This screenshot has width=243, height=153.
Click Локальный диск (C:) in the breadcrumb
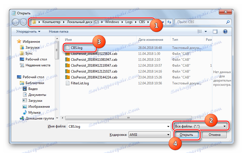(83, 22)
